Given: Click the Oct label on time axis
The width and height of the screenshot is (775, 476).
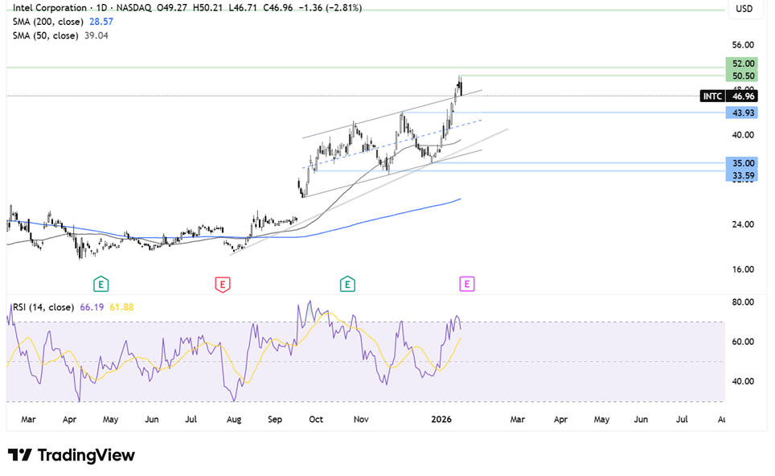Looking at the screenshot, I should 316,419.
